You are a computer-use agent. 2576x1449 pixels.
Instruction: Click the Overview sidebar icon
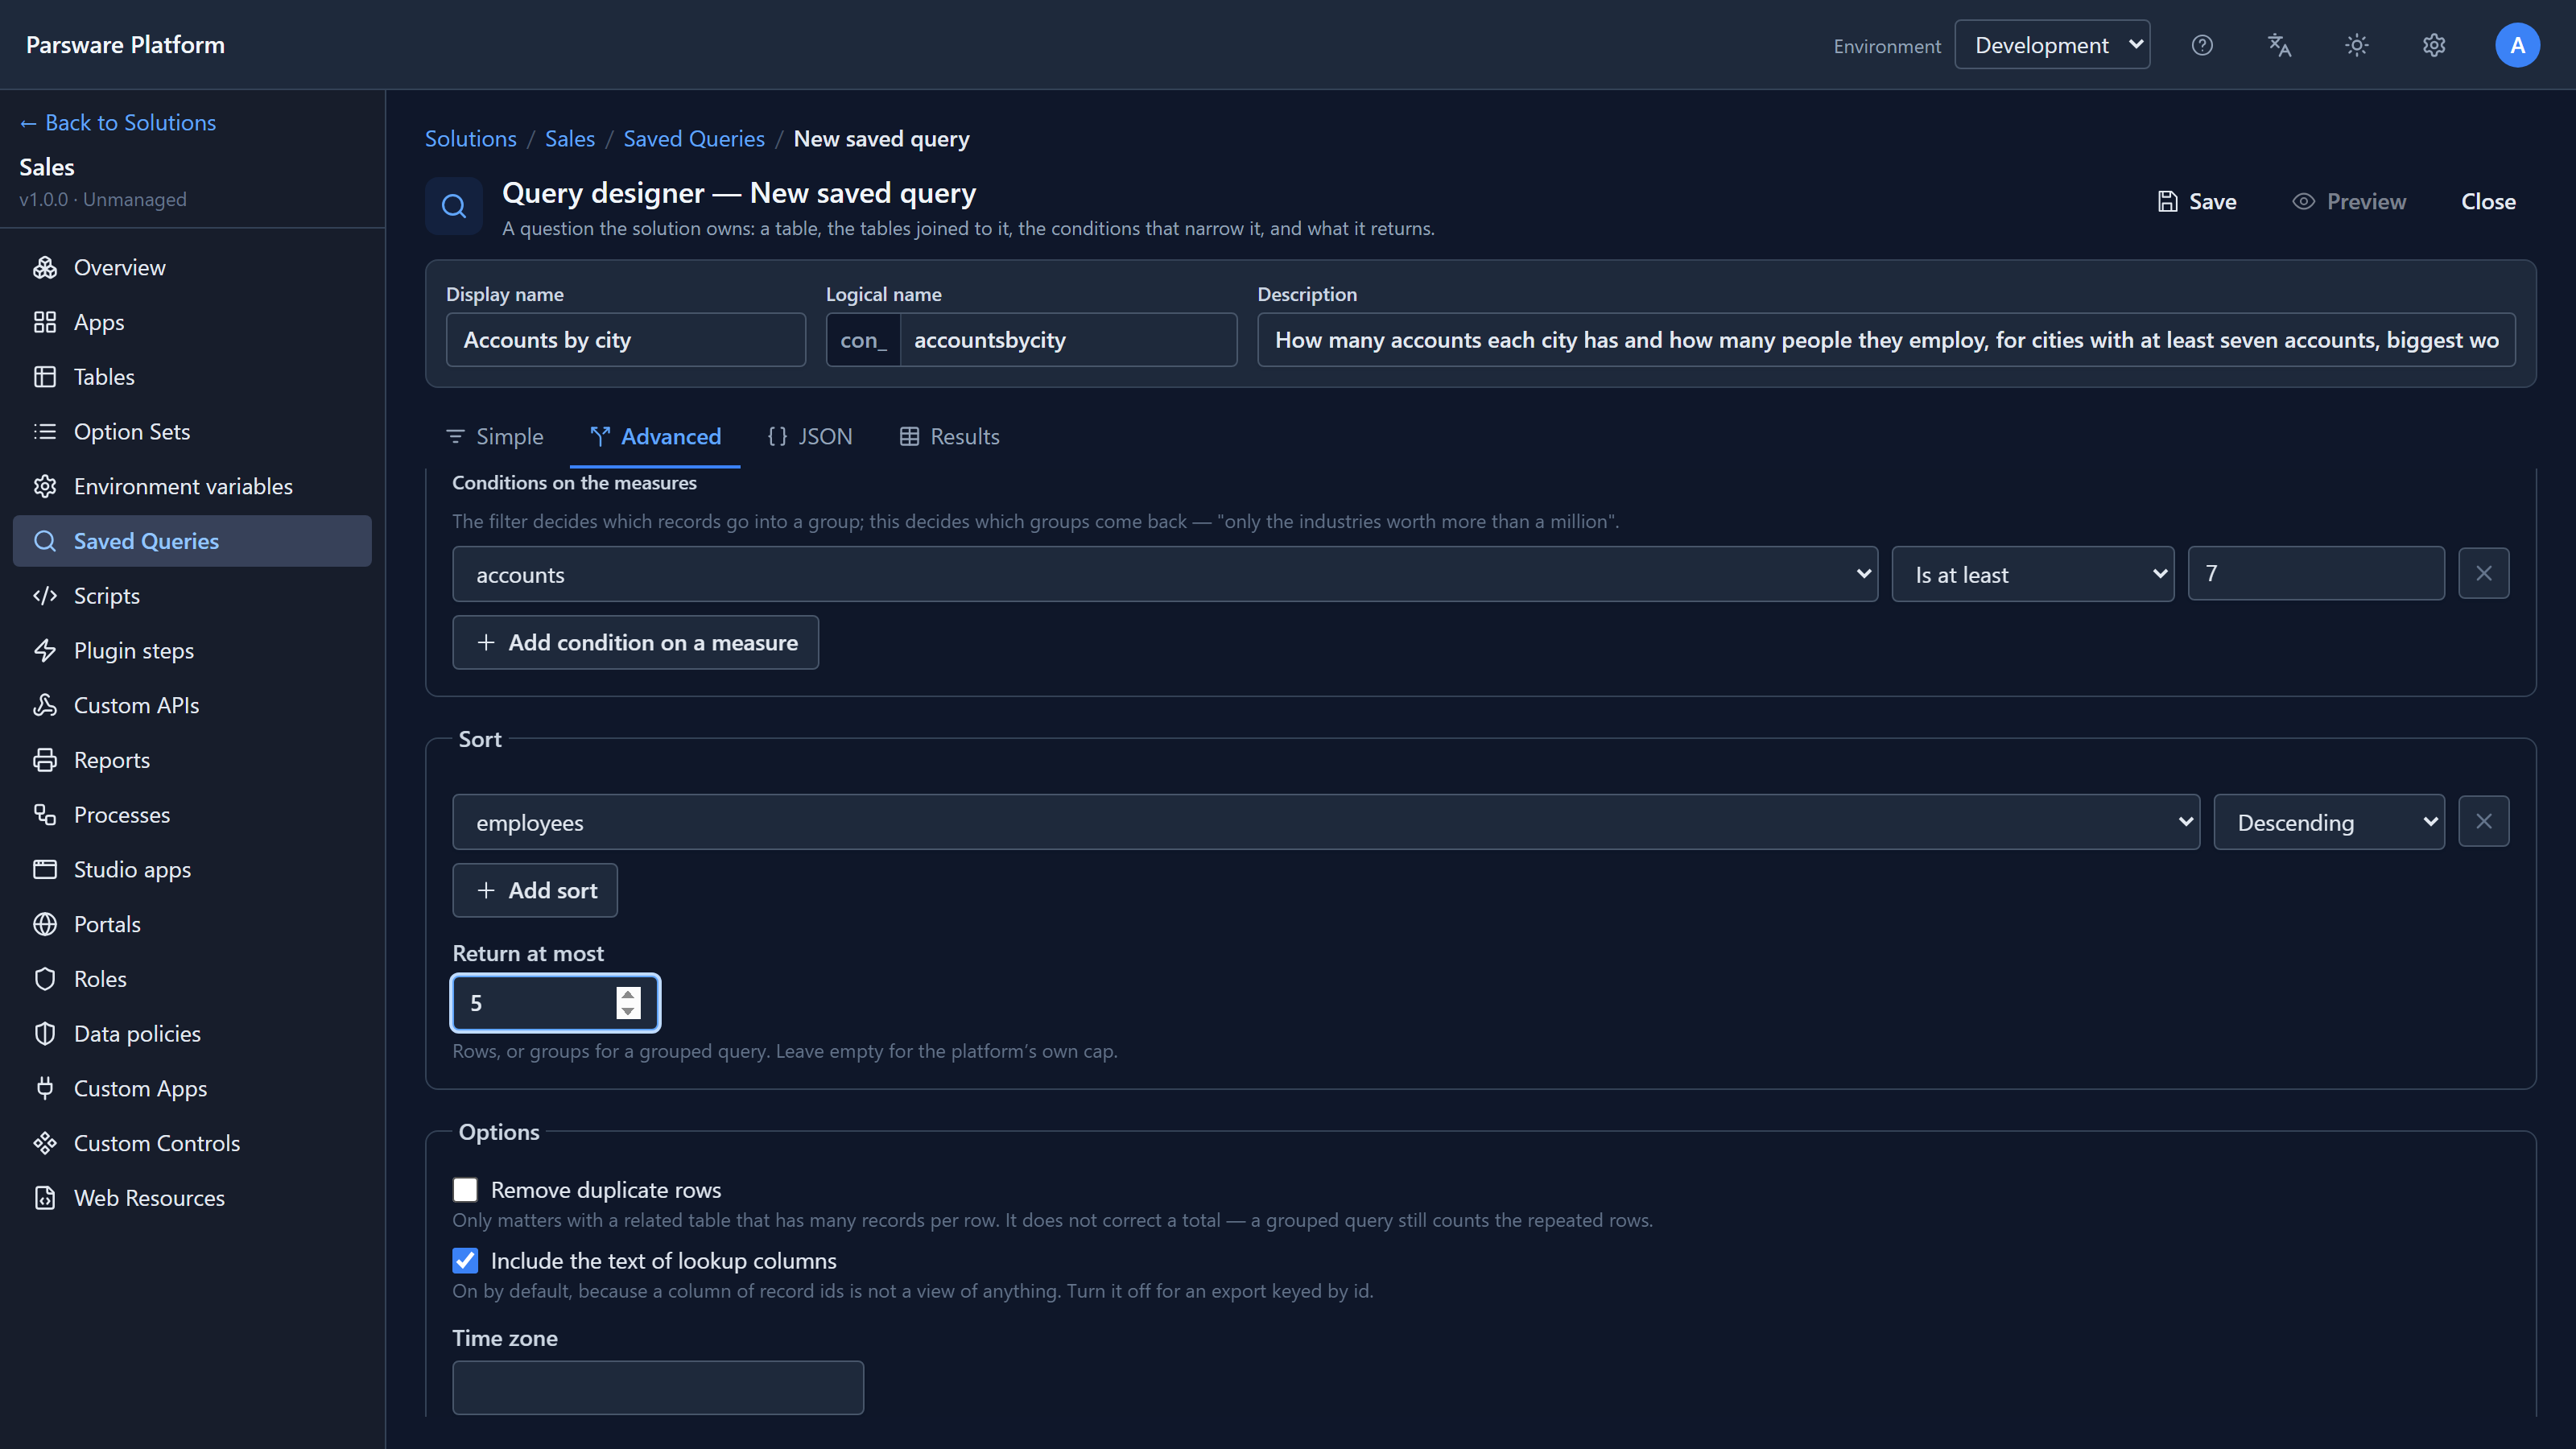point(45,267)
